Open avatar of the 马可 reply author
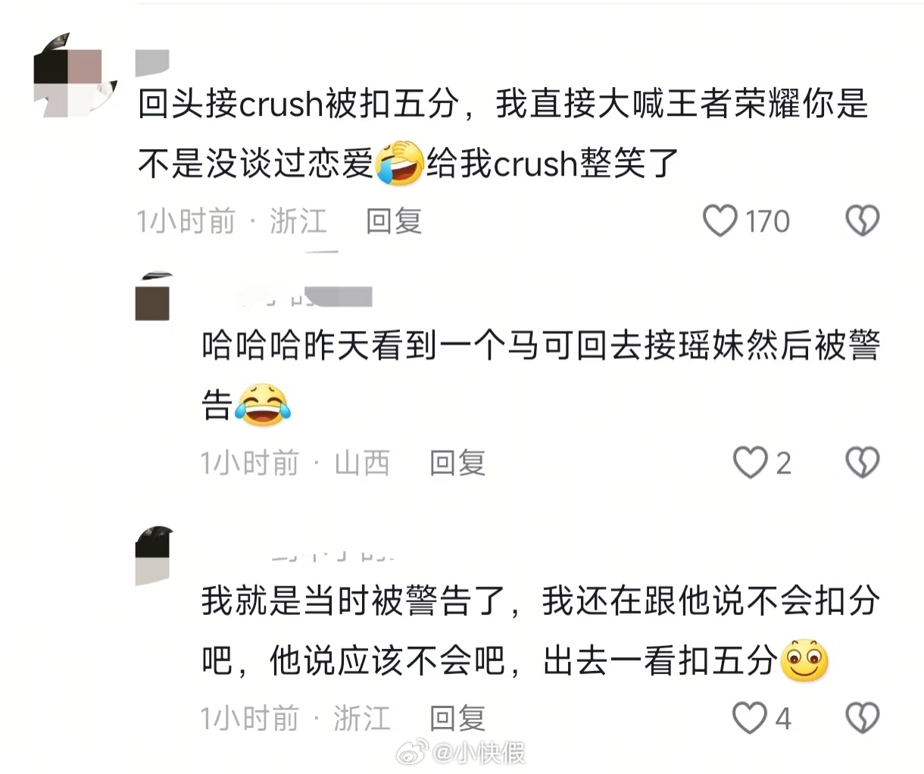Screen dimensions: 924x774 [x=154, y=296]
